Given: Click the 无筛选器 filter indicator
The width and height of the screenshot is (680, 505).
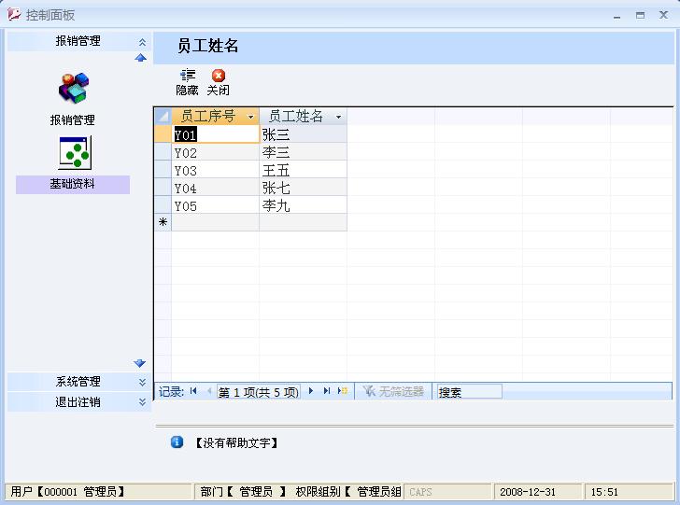Looking at the screenshot, I should (x=393, y=391).
